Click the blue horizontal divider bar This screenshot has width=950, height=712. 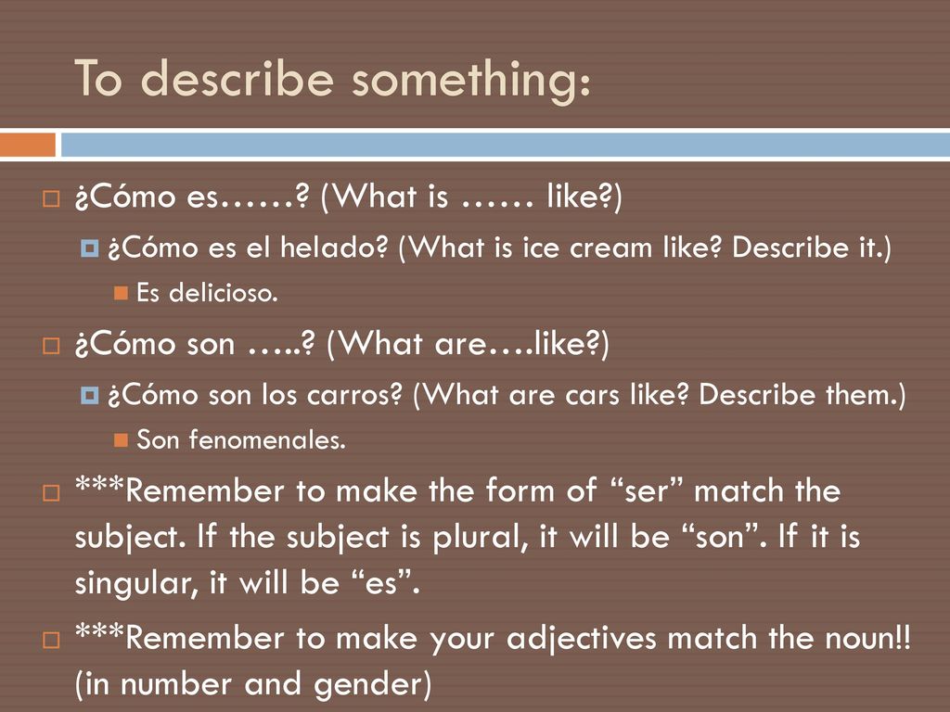click(x=506, y=145)
